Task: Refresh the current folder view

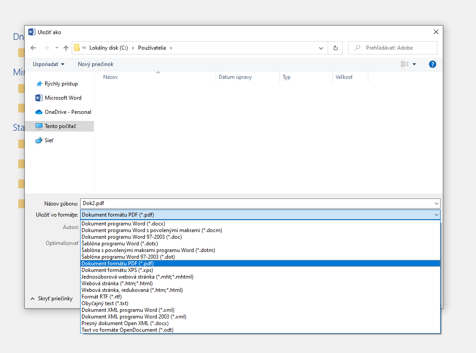Action: [336, 48]
